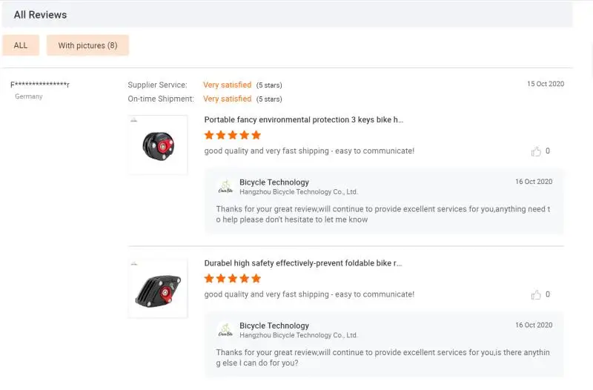Click Hangzhou Bicycle Technology Co., Ltd. in second reply
The image size is (593, 390).
(299, 335)
